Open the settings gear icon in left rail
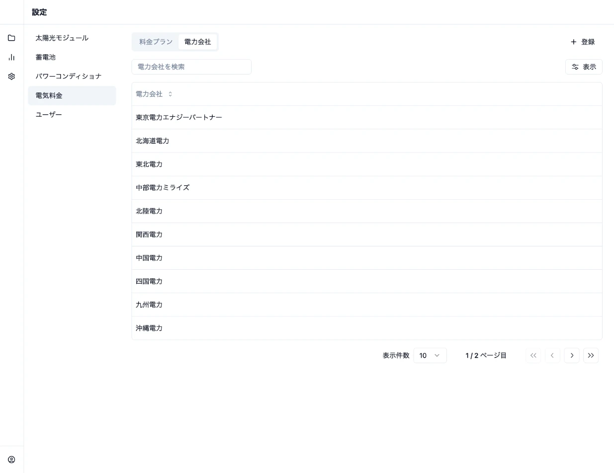Screen dimensions: 614x473 (x=11, y=77)
